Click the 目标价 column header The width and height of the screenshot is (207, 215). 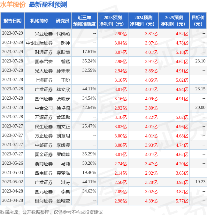click(x=198, y=21)
